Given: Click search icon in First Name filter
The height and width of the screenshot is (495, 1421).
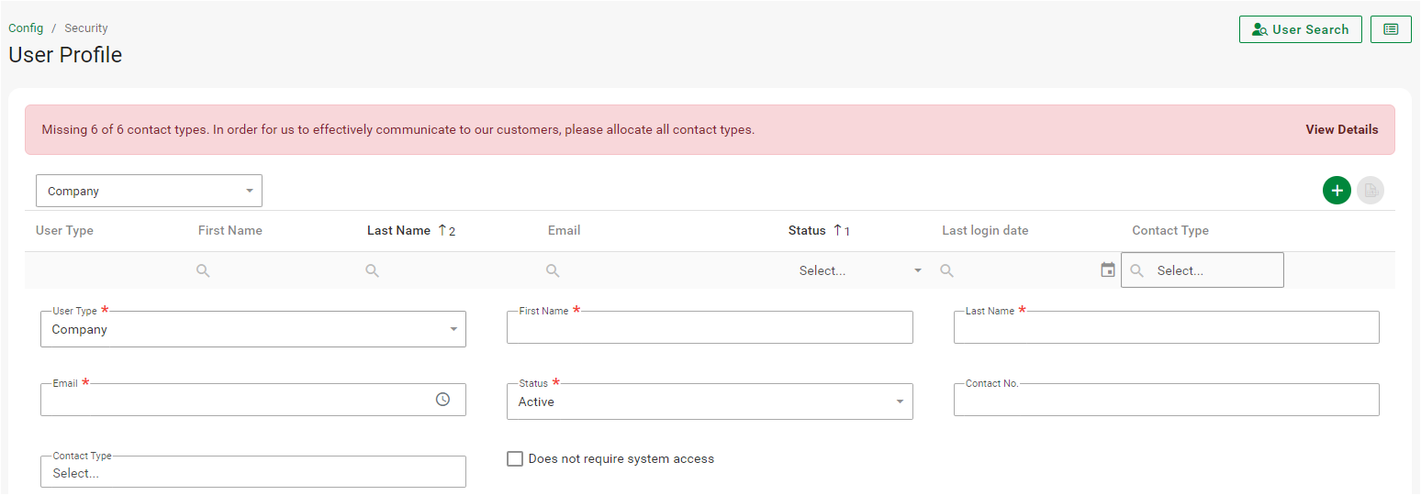Looking at the screenshot, I should [x=204, y=270].
